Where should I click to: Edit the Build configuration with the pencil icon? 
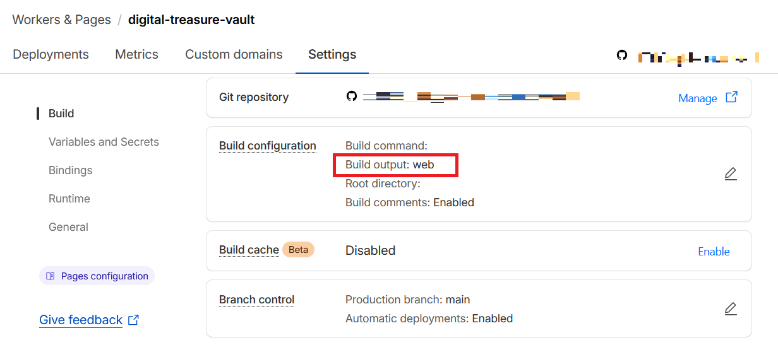731,174
